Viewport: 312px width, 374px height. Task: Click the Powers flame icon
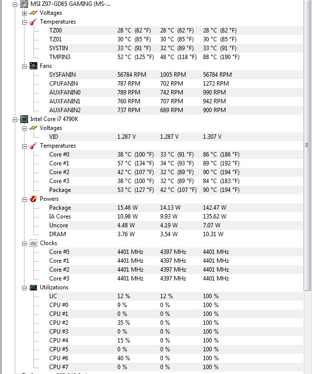pyautogui.click(x=33, y=199)
